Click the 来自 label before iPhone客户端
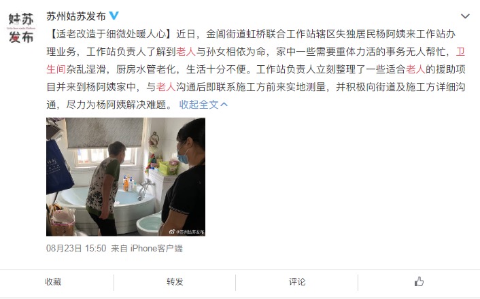Viewport: 480px width, 299px height. point(119,248)
